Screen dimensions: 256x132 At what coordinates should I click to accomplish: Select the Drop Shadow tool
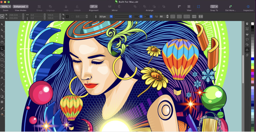(x=2, y=96)
